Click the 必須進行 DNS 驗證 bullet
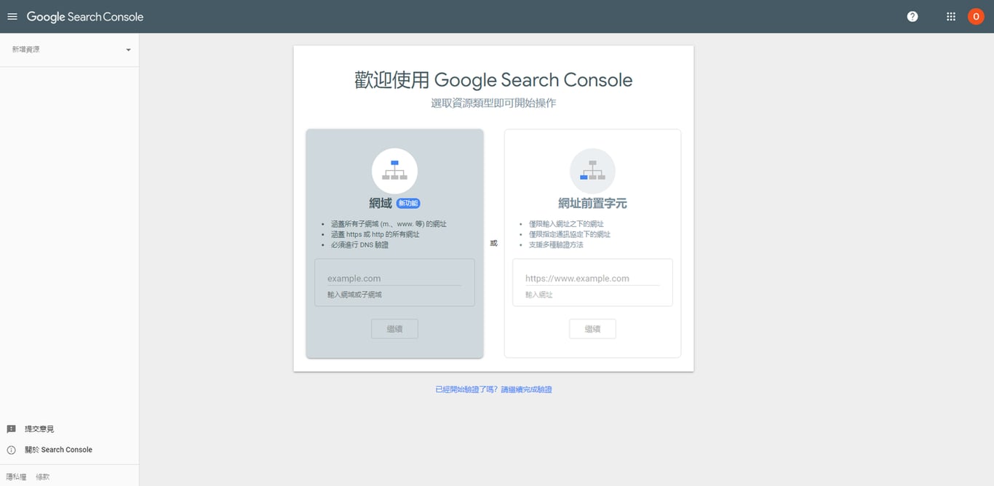Image resolution: width=994 pixels, height=486 pixels. click(359, 245)
